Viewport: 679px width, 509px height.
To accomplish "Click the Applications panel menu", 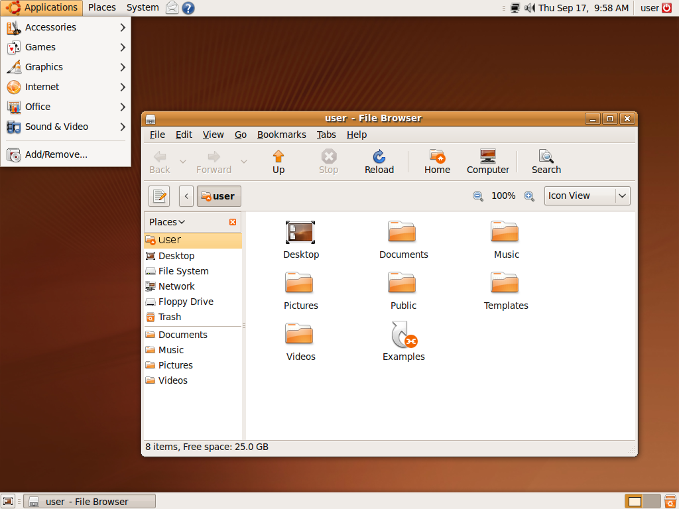I will coord(42,7).
